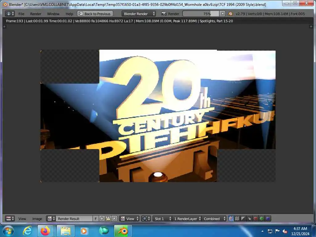Image resolution: width=316 pixels, height=237 pixels.
Task: Open the Render menu in the header
Action: point(36,14)
